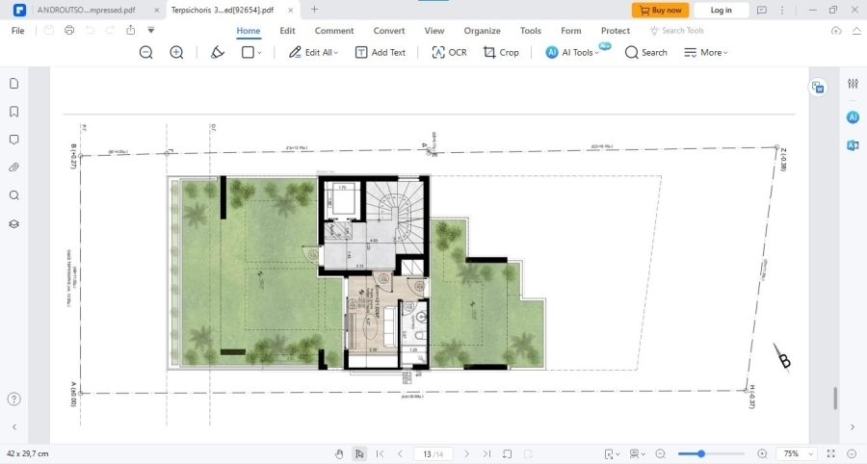Close the Terpsichoris PDF tab

[290, 10]
